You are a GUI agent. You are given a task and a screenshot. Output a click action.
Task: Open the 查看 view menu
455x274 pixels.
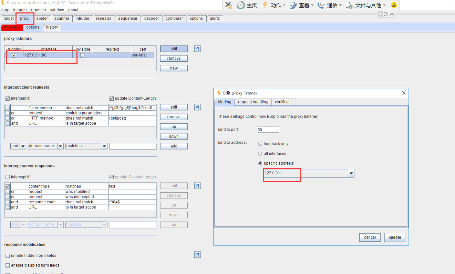(301, 5)
